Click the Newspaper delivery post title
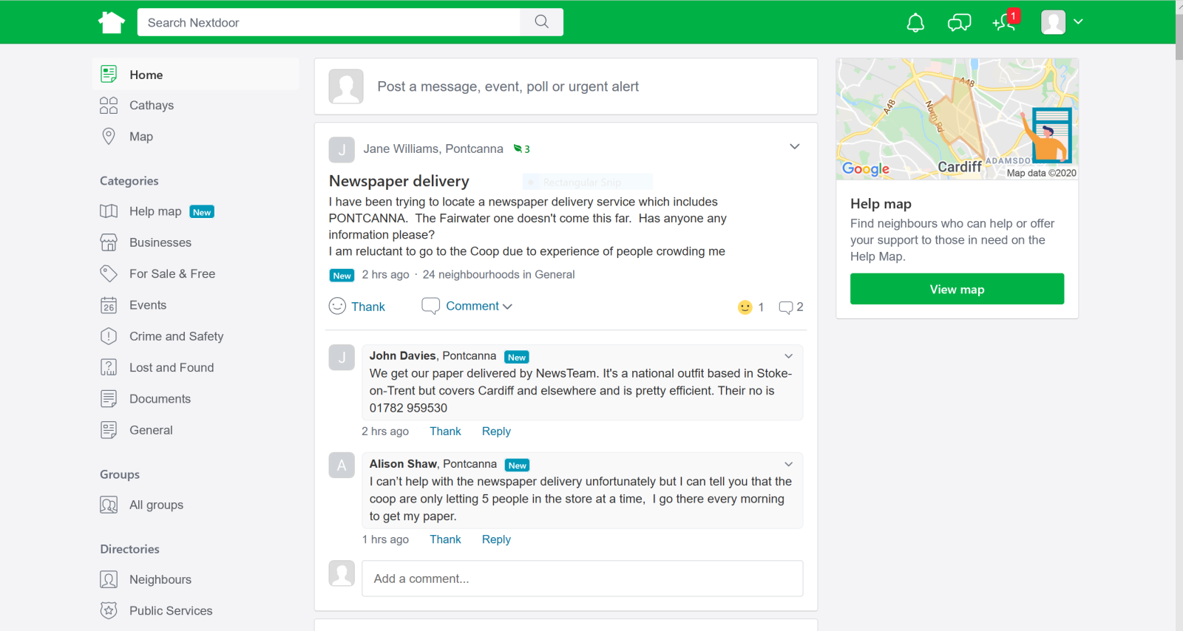 tap(399, 181)
